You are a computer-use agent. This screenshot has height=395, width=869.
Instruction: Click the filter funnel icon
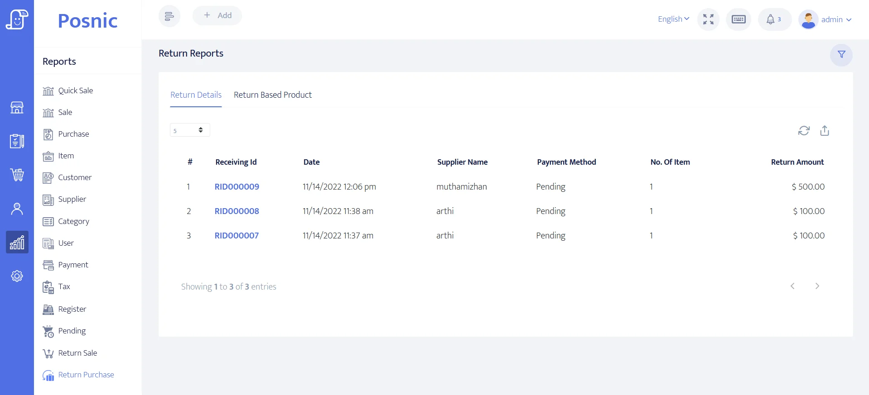841,55
